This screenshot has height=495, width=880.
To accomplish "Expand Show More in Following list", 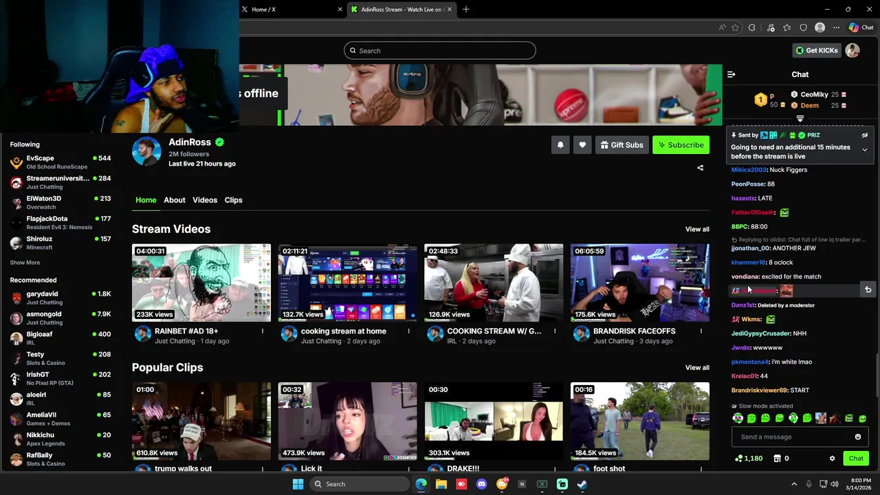I will [x=25, y=263].
